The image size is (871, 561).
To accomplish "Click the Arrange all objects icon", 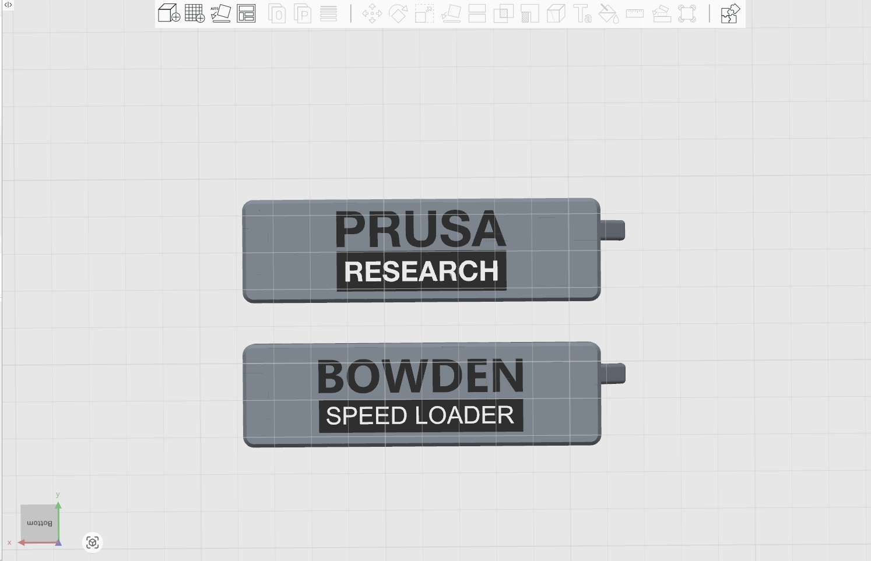I will 246,13.
